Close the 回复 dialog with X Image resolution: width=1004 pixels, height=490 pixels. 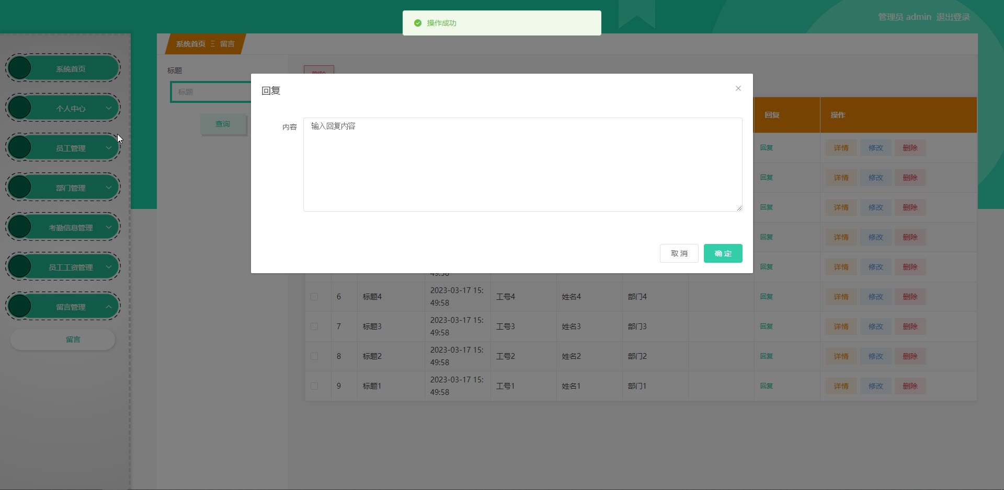coord(738,88)
